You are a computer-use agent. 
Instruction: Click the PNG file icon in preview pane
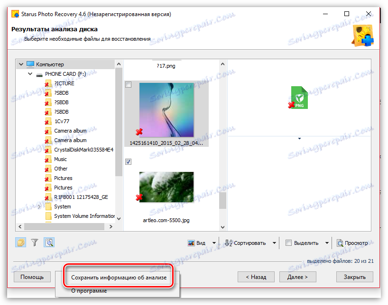299,97
